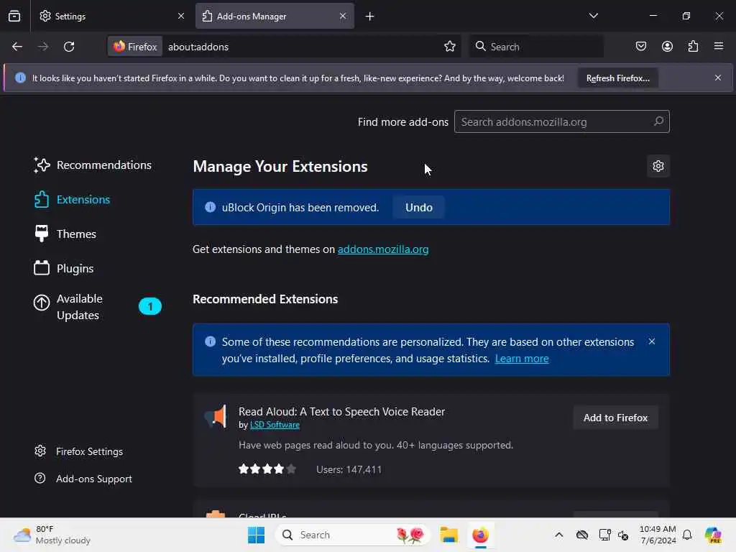This screenshot has width=736, height=552.
Task: Open the Firefox account icon
Action: pos(667,47)
